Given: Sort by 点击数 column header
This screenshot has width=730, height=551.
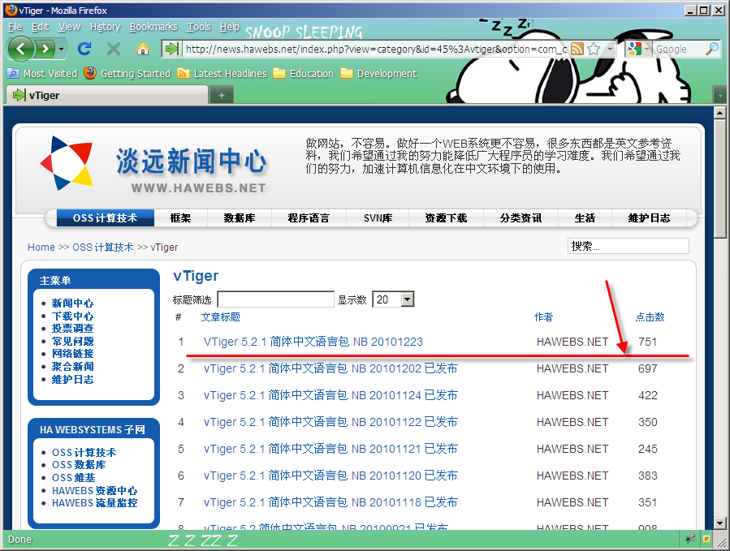Looking at the screenshot, I should click(650, 317).
